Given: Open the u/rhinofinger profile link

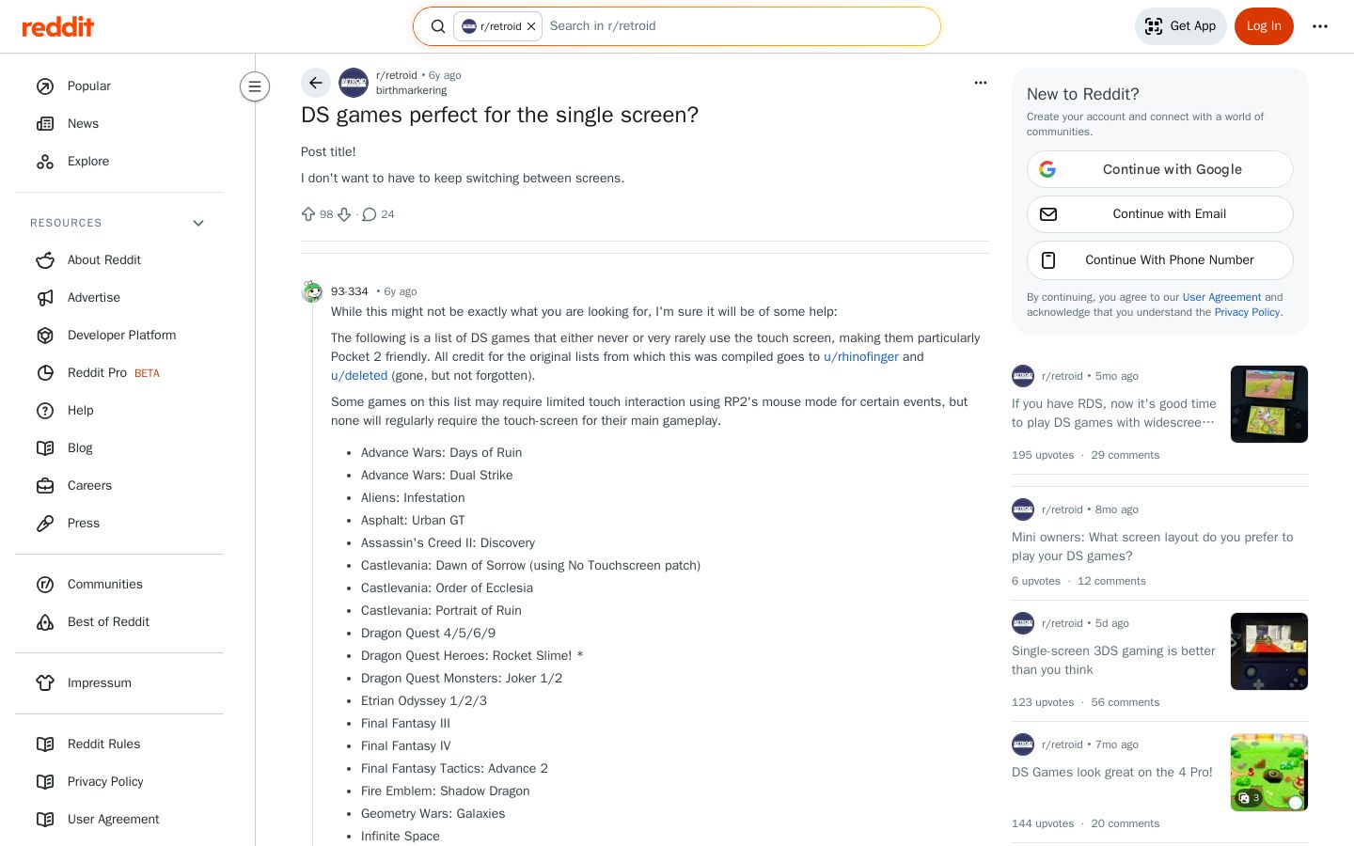Looking at the screenshot, I should click(861, 357).
